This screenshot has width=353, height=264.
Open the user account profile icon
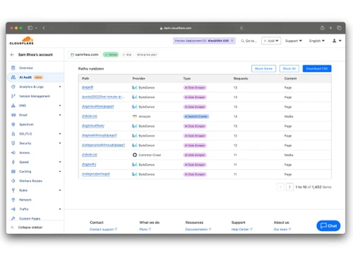point(334,41)
